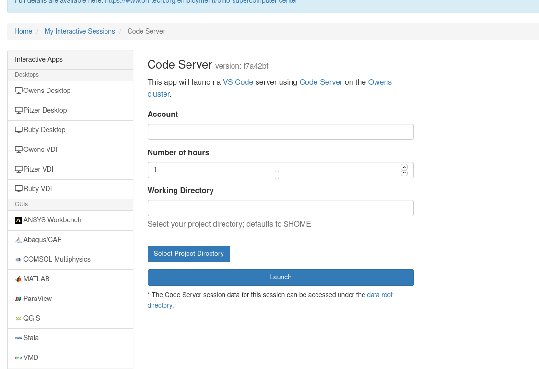Open Pitzer Desktop app entry
The width and height of the screenshot is (539, 369).
(x=70, y=111)
